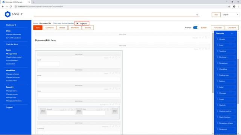
Task: Open Manage instances in sidebar
Action: click(13, 77)
